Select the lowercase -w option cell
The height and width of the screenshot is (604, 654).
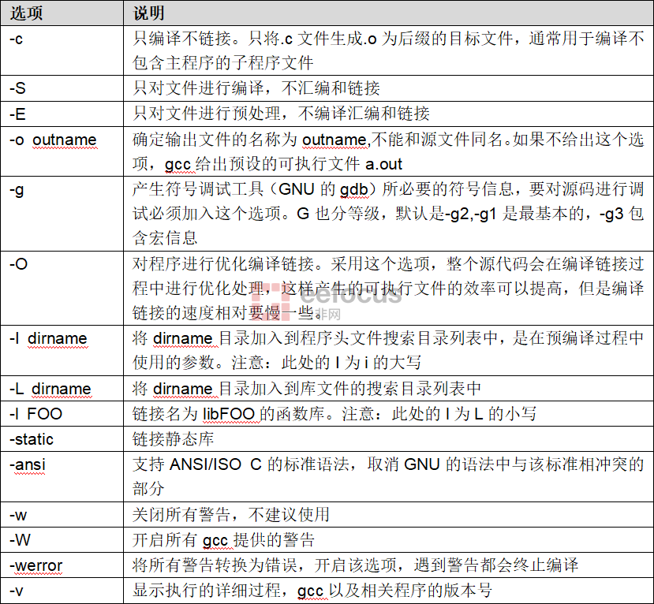[x=62, y=514]
